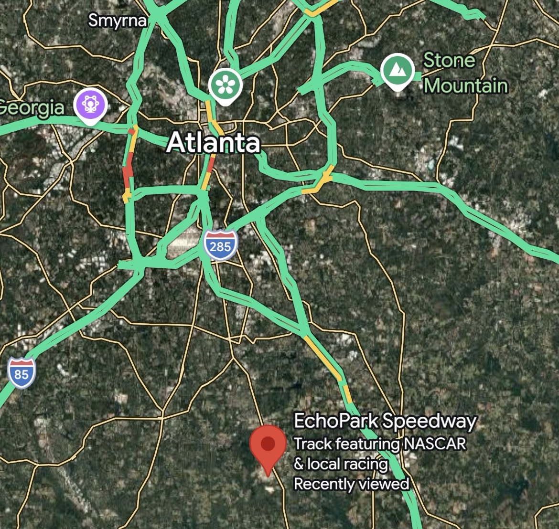Open the purple amusement park pin
This screenshot has height=529, width=559.
[90, 106]
